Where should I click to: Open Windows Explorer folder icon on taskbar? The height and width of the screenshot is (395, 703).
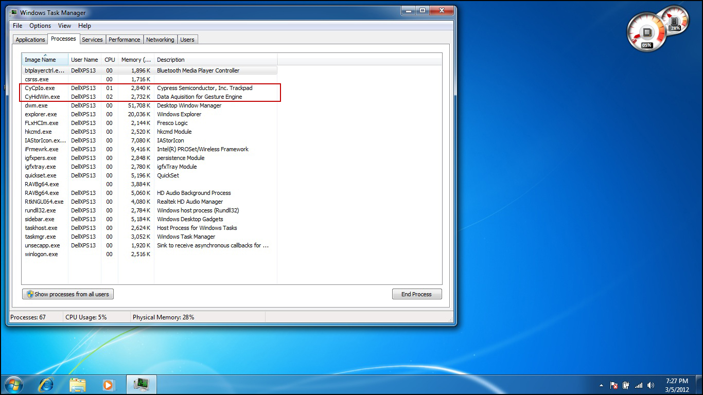click(x=78, y=385)
